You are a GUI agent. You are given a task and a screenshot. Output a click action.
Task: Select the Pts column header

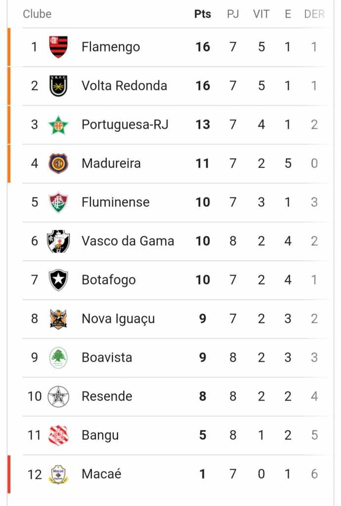point(203,14)
